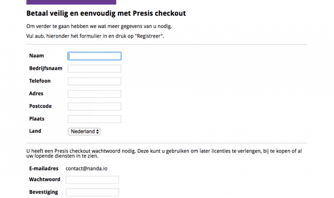The width and height of the screenshot is (334, 198).
Task: Click the Plaats input field
Action: [x=94, y=119]
